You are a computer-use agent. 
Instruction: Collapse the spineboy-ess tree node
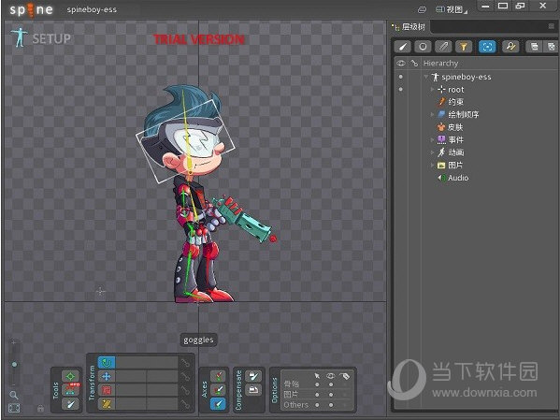click(x=426, y=77)
